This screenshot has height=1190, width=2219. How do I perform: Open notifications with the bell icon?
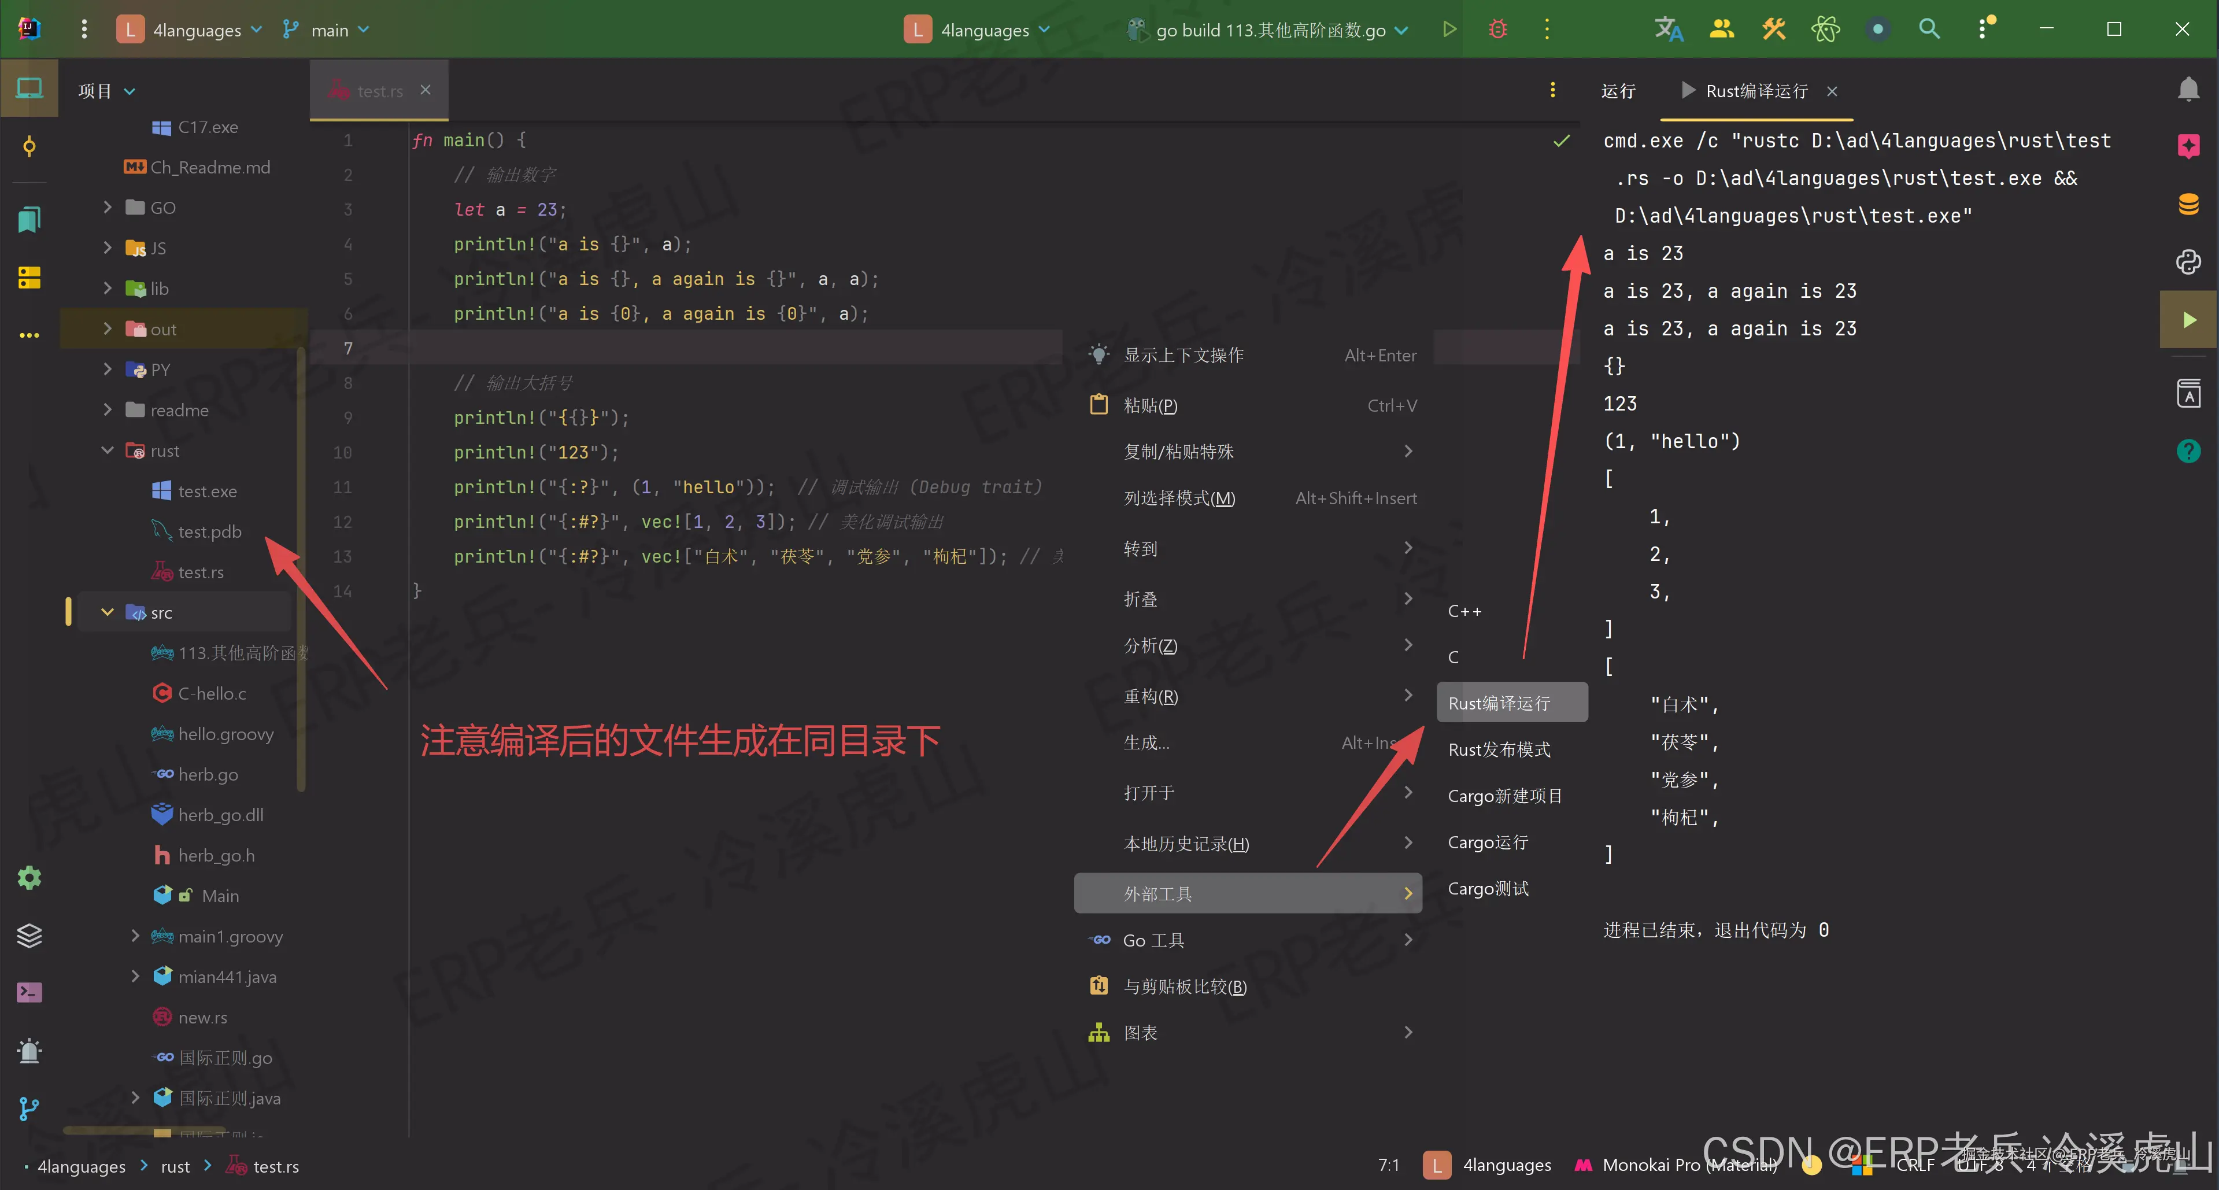pyautogui.click(x=2188, y=88)
